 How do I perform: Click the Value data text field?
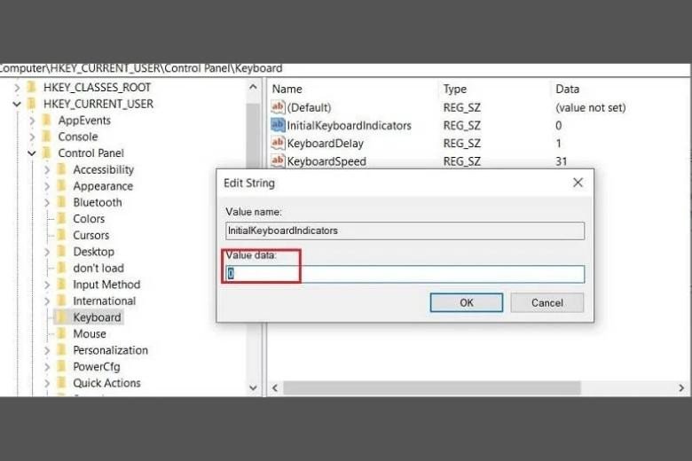tap(405, 274)
